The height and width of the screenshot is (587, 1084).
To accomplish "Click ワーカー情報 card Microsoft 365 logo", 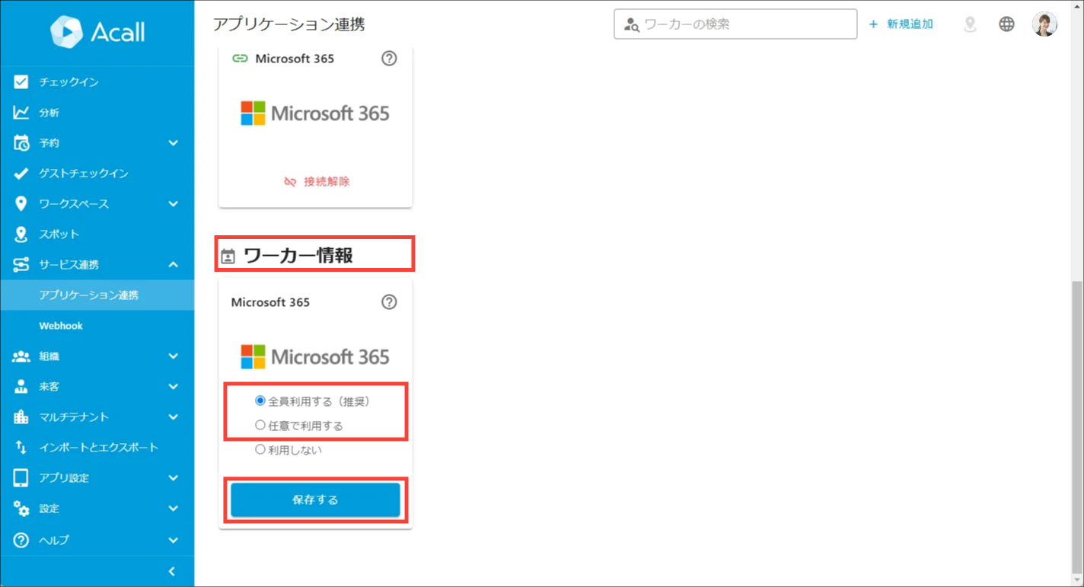I will coord(315,357).
